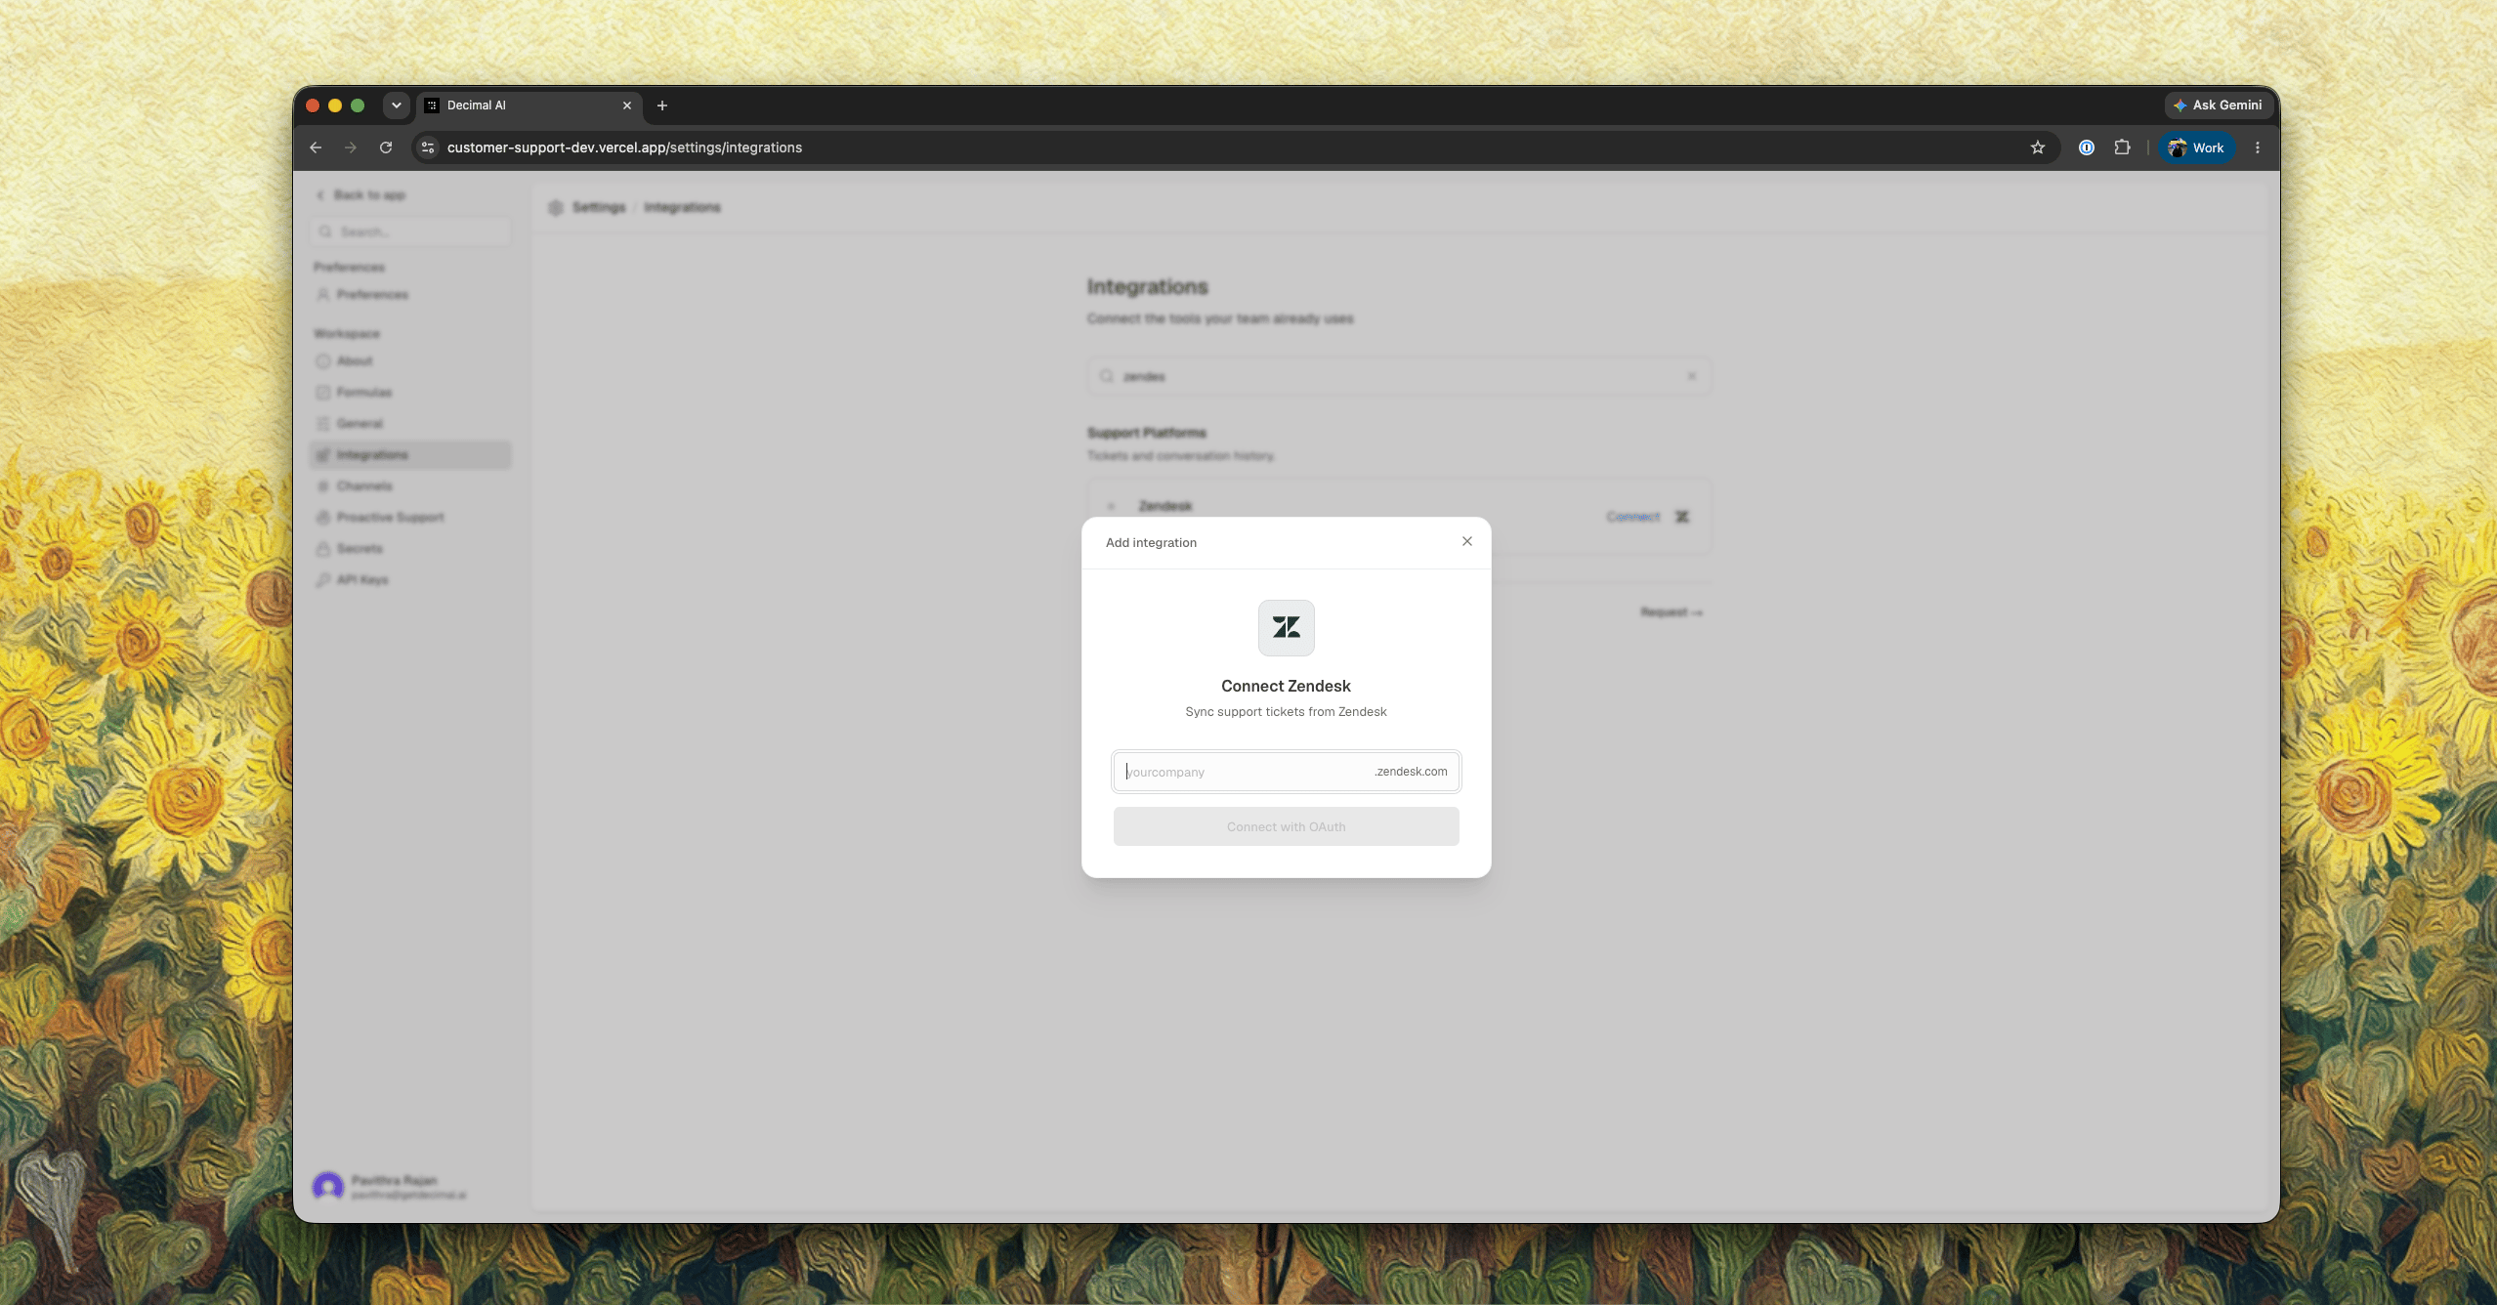Click the address bar URL
This screenshot has width=2497, height=1305.
(x=624, y=147)
